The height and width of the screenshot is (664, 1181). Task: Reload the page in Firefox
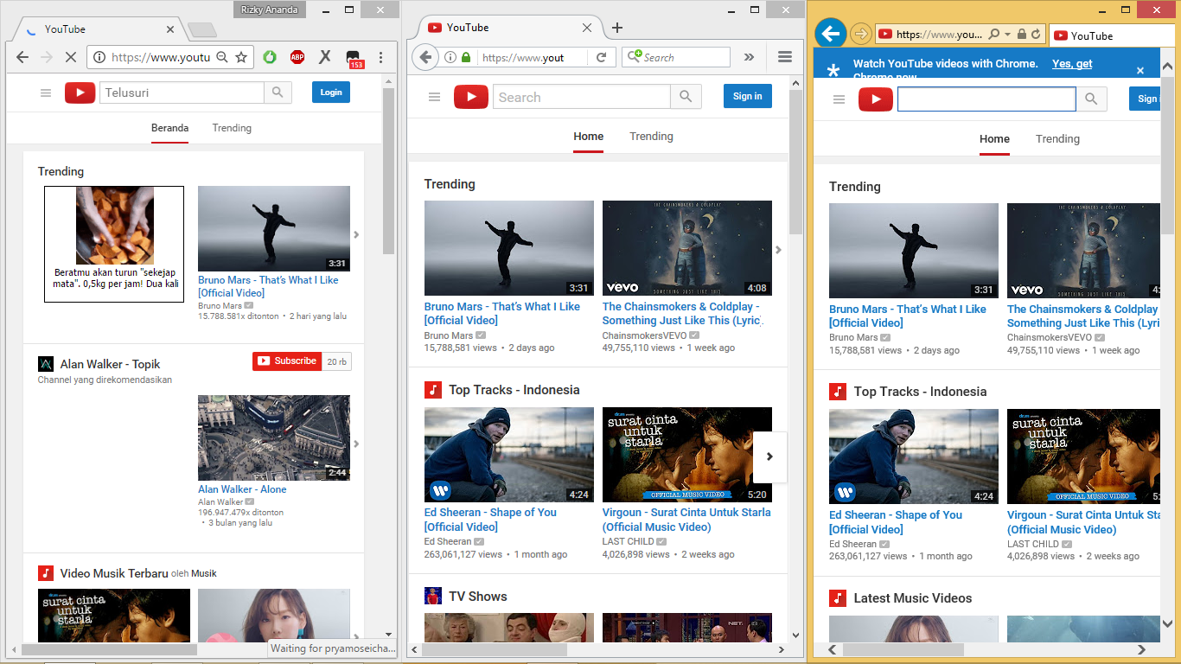602,57
